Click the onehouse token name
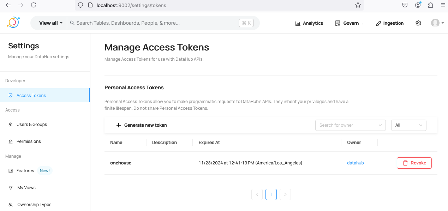 point(121,163)
